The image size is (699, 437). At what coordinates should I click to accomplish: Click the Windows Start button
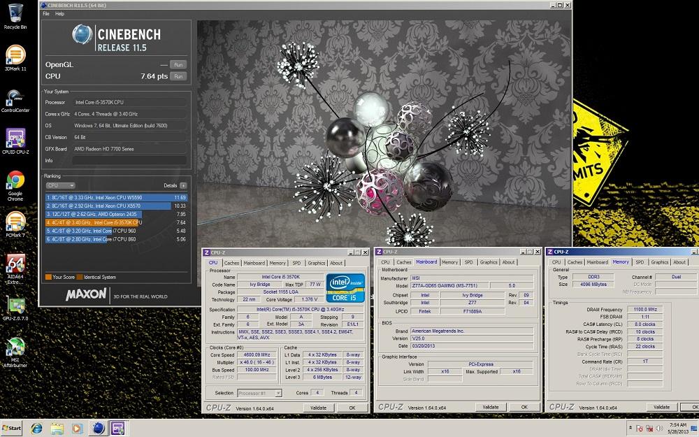click(12, 428)
